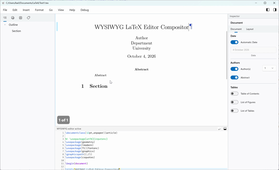Click the \usepackage{geometry} source line

tap(80, 142)
